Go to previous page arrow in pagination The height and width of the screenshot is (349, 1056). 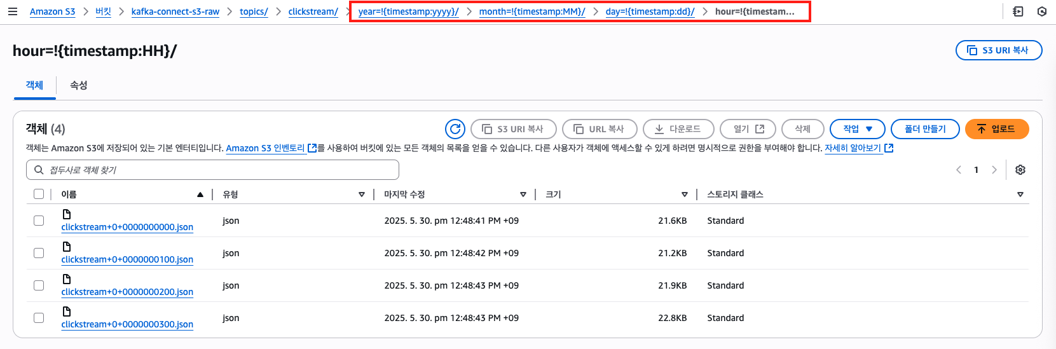[959, 170]
